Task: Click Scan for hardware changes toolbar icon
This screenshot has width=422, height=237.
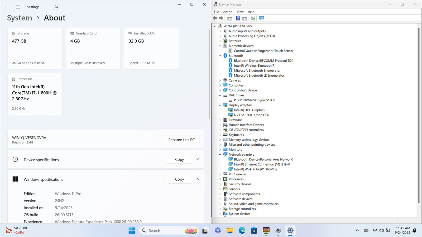Action: tap(261, 18)
